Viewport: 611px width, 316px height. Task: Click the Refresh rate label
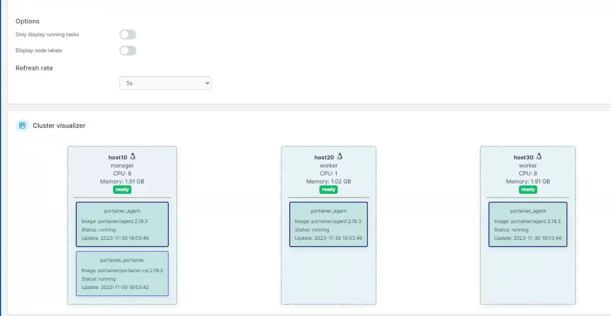[34, 68]
